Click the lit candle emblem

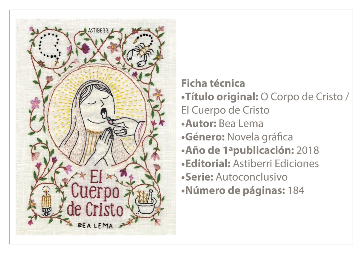[x=46, y=201]
